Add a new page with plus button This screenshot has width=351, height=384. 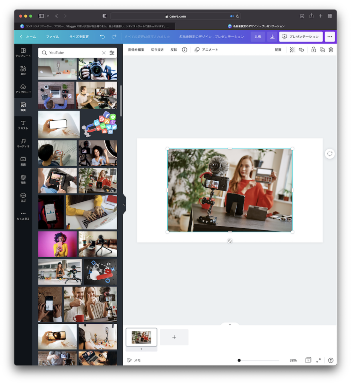[174, 337]
